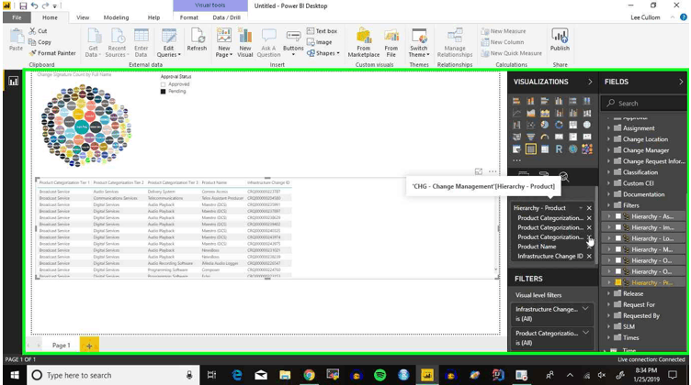
Task: Check the Hierarchy - Im... field checkbox
Action: [x=617, y=227]
